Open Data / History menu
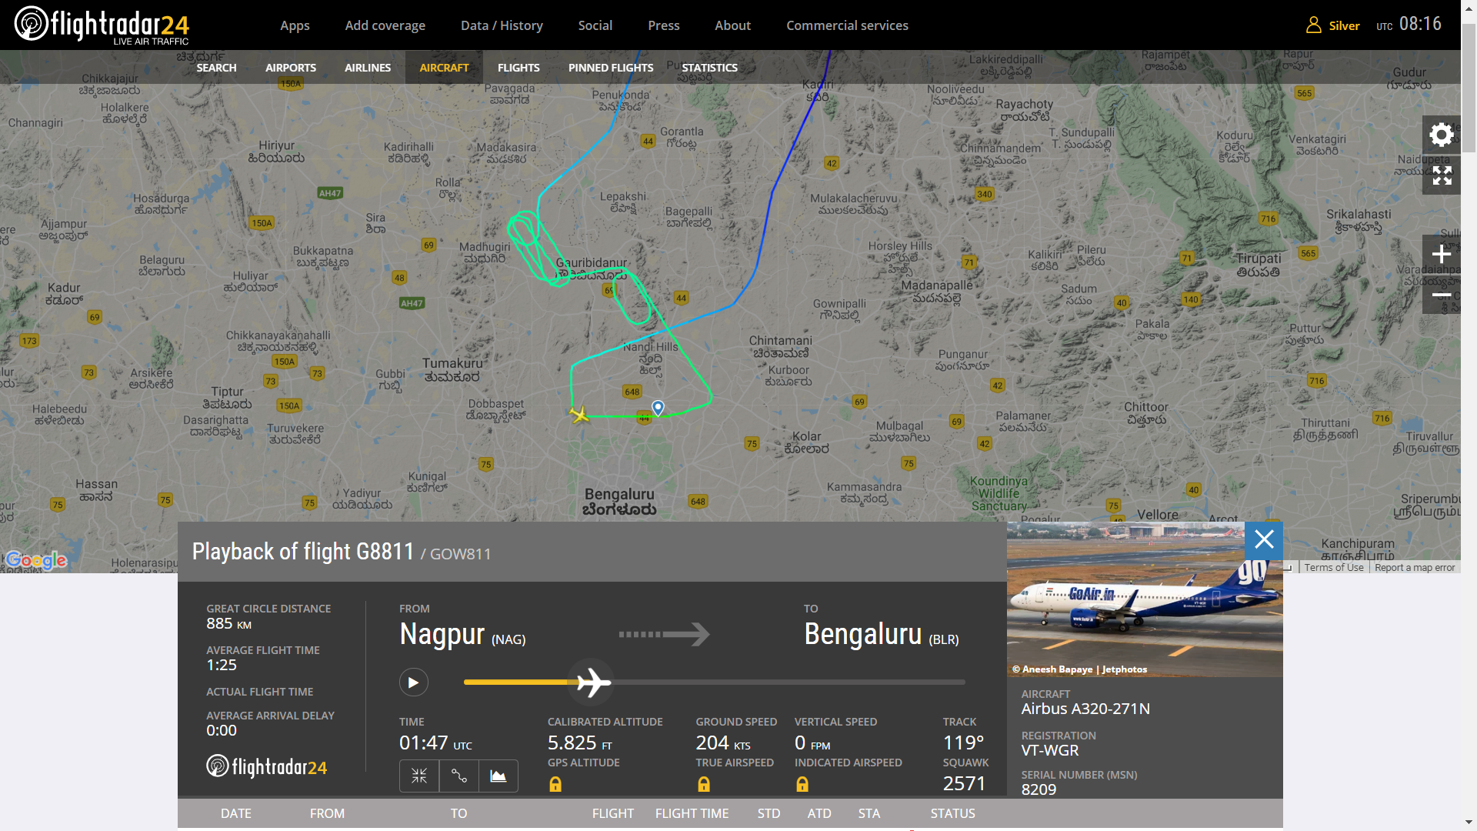Screen dimensions: 1477x831 [502, 25]
